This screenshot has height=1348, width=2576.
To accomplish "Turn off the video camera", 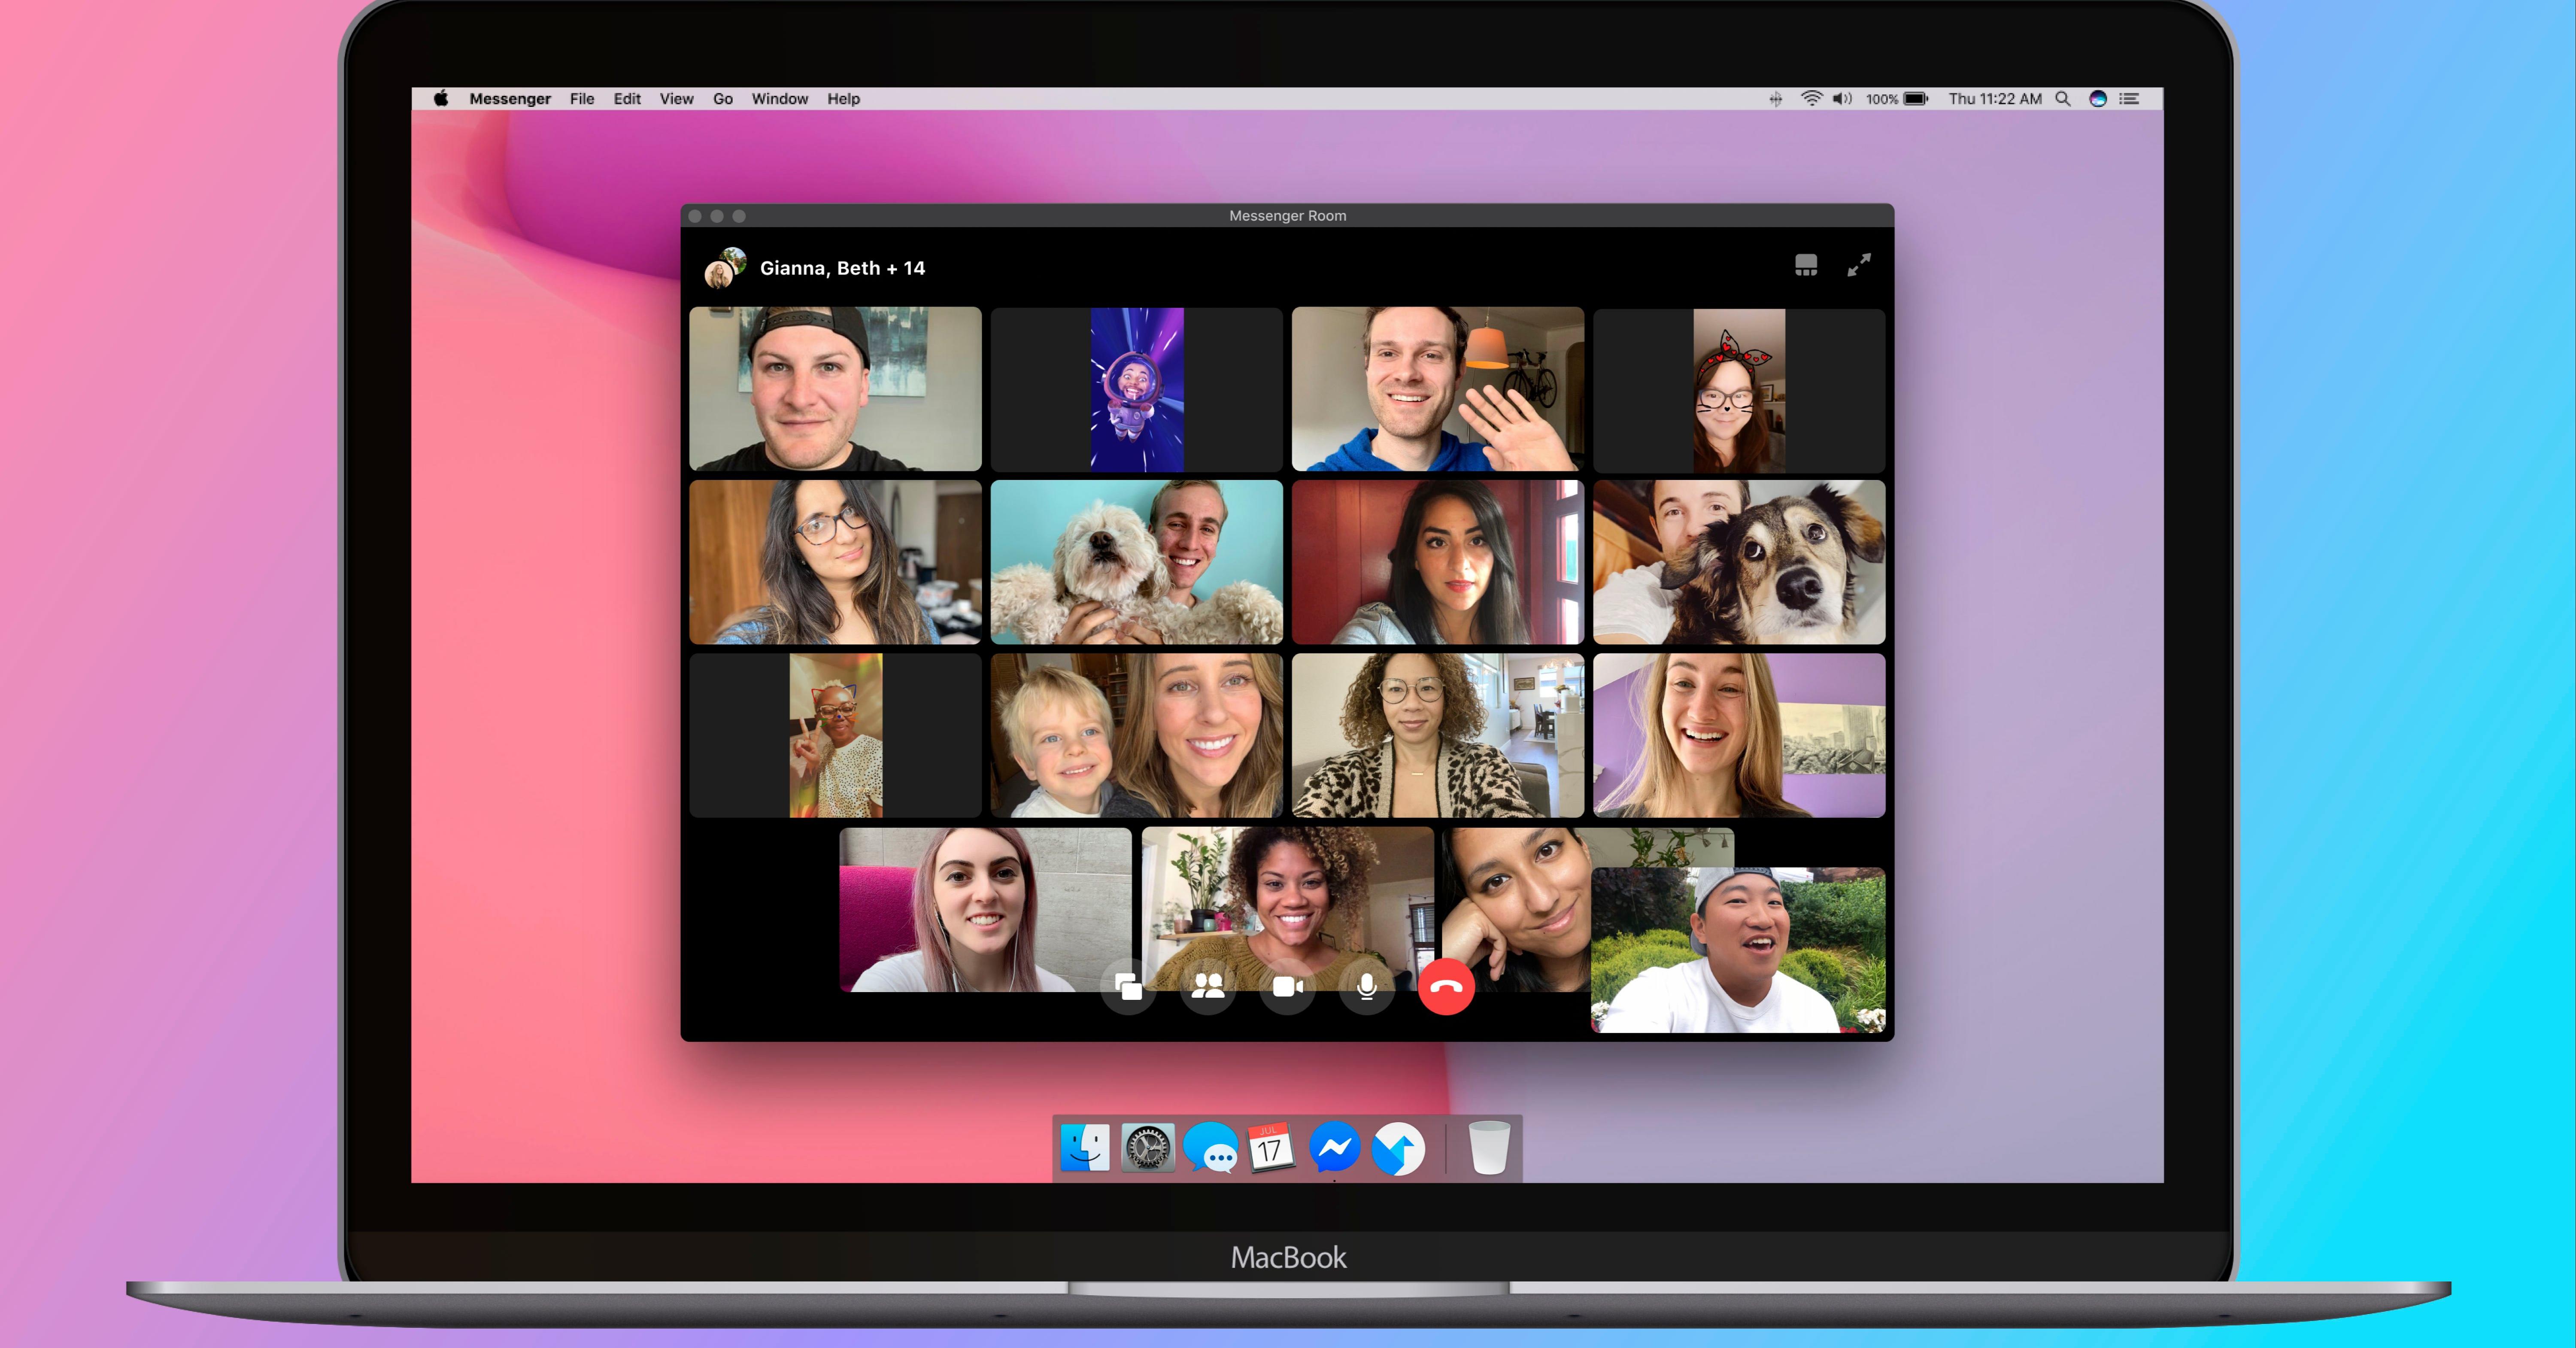I will [1287, 987].
